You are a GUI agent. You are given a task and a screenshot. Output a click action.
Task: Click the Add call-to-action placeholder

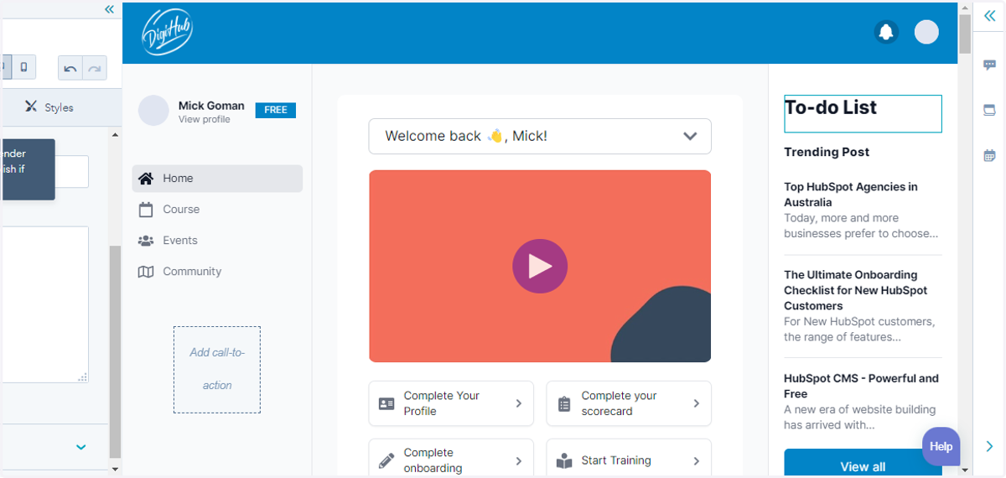pos(217,370)
